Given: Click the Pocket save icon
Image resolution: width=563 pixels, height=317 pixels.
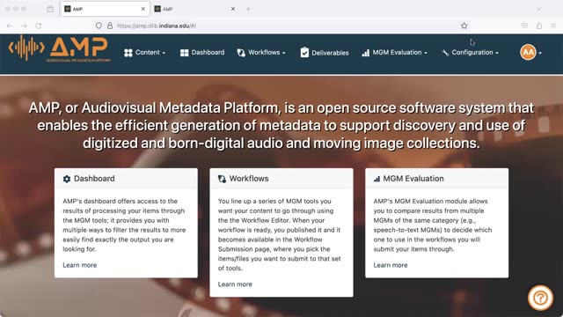Looking at the screenshot, I should (524, 26).
